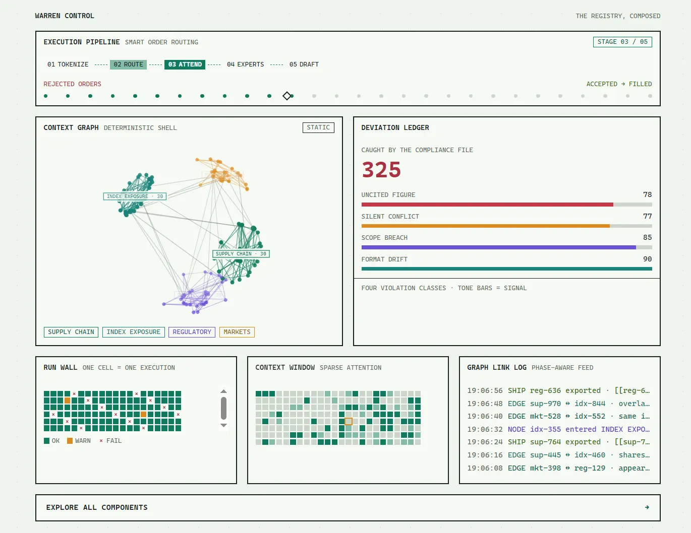Click the 'INDEX EXPOSURE · 30' graph cluster label

[x=135, y=196]
